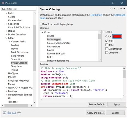The width and height of the screenshot is (127, 118).
Task: Collapse the Editor tree node
Action: click(6, 38)
